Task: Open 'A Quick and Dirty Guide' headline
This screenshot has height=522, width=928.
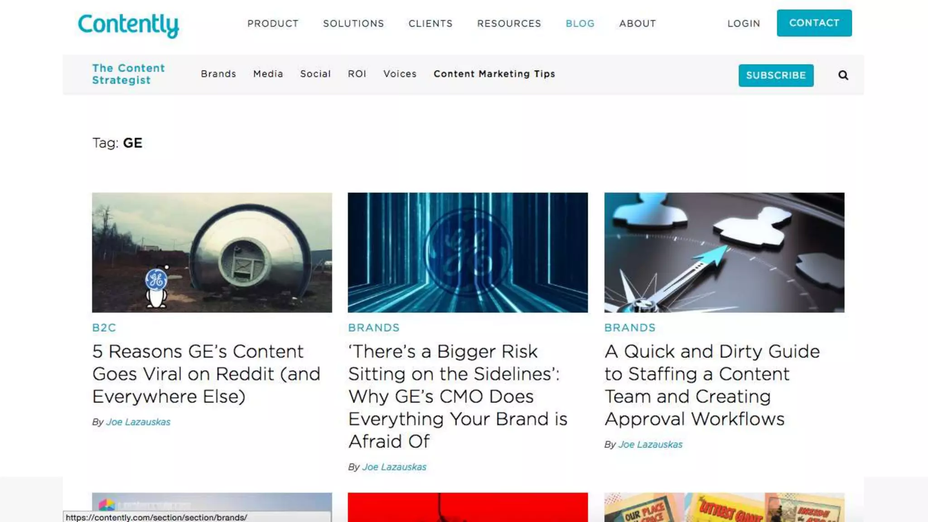Action: [712, 385]
